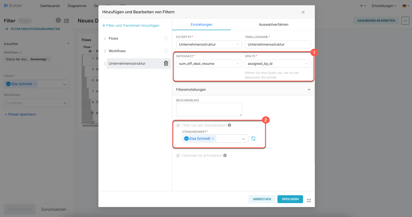Expand the Spalte column dropdown
This screenshot has width=412, height=217.
pyautogui.click(x=277, y=64)
